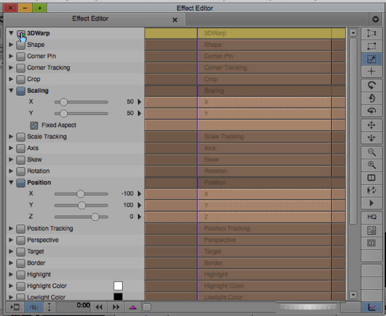Click the Position X value -100
This screenshot has height=316, width=386.
127,193
